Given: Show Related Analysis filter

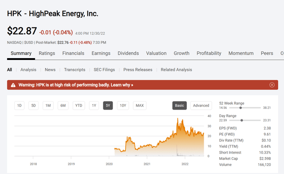Looking at the screenshot, I should (177, 70).
